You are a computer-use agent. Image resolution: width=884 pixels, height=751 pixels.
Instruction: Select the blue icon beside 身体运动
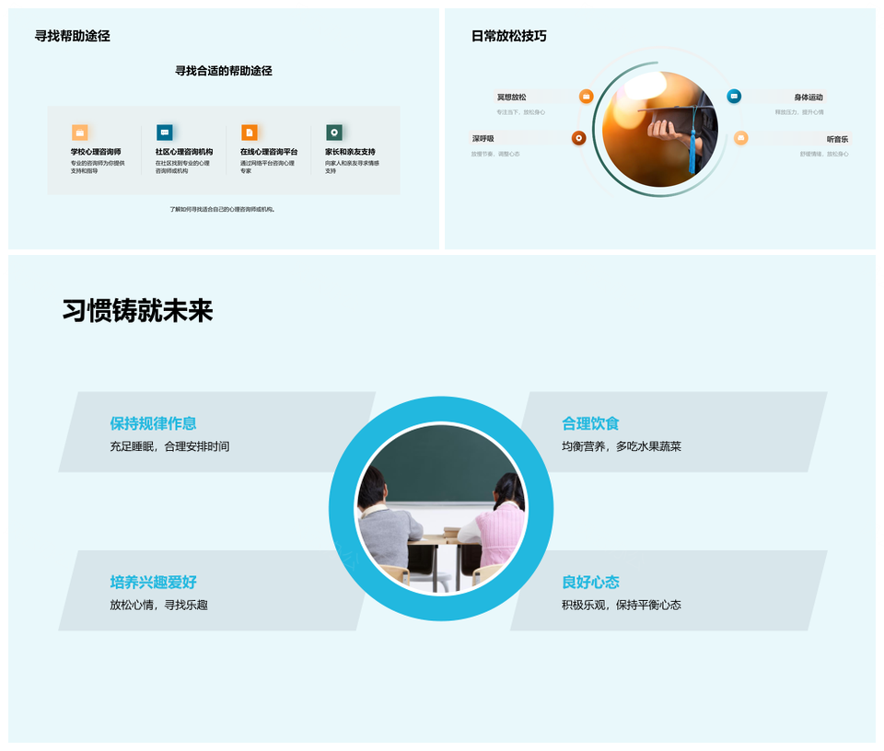click(x=734, y=97)
